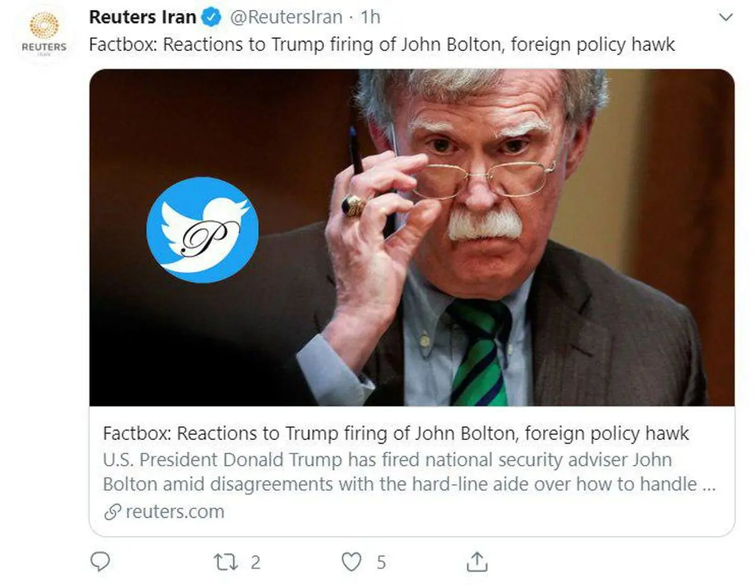The height and width of the screenshot is (585, 755).
Task: Click the tweet text above the image
Action: pos(382,45)
